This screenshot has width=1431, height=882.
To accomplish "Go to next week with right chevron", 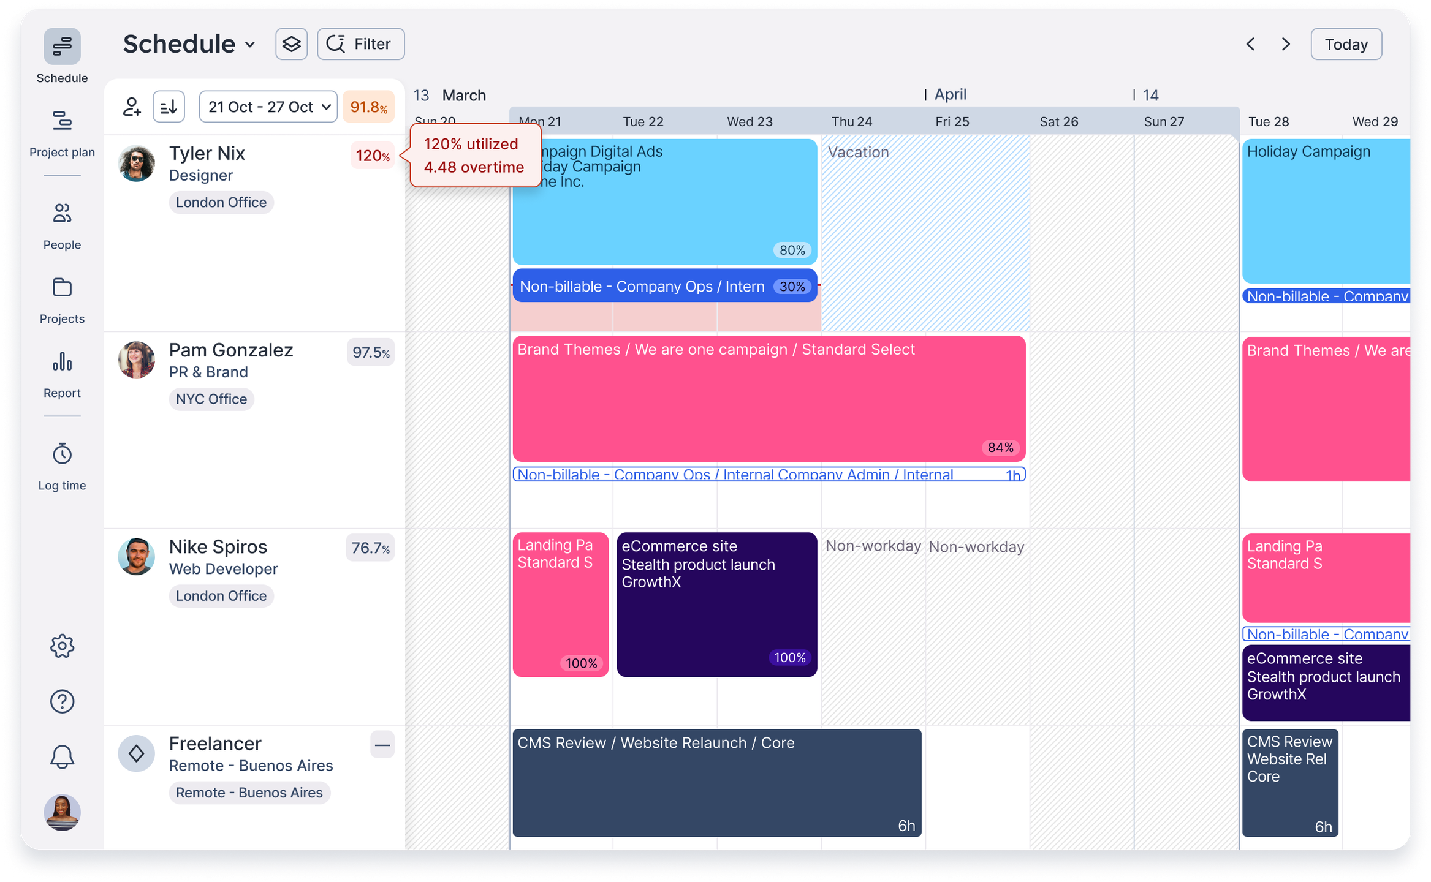I will tap(1286, 44).
